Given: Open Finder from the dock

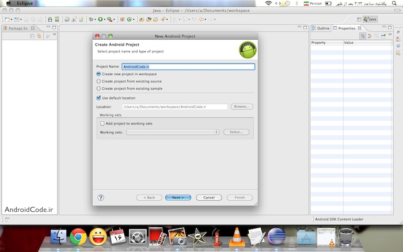Looking at the screenshot, I should [x=59, y=236].
